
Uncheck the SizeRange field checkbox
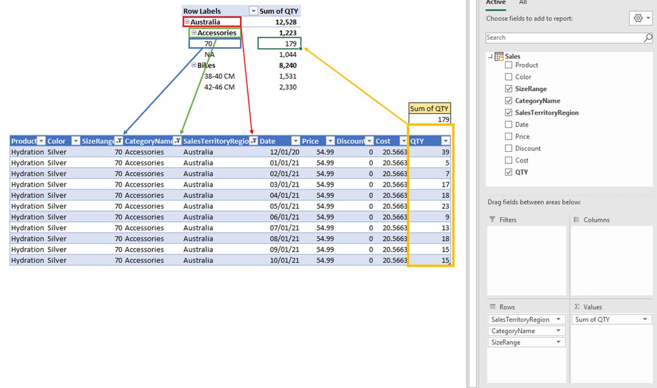pyautogui.click(x=508, y=89)
